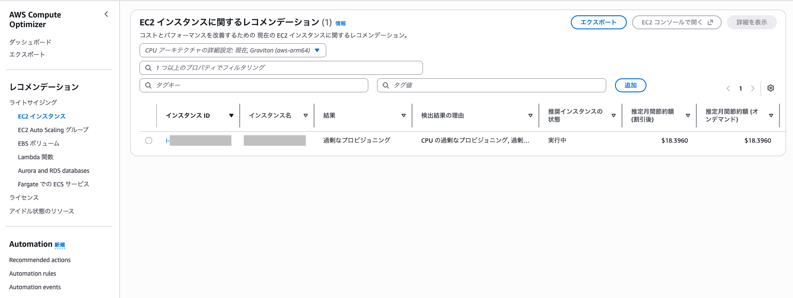Go to previous results page arrow

[x=728, y=88]
